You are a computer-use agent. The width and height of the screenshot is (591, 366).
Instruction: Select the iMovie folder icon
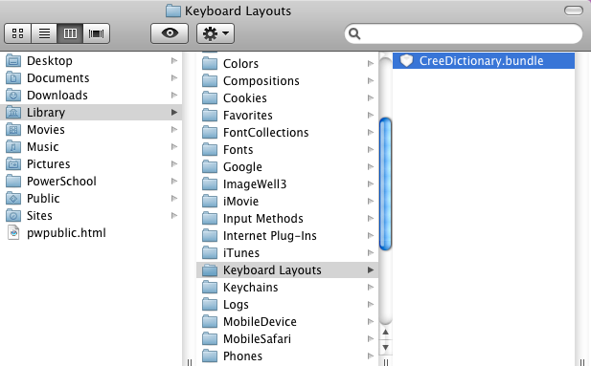coord(210,202)
